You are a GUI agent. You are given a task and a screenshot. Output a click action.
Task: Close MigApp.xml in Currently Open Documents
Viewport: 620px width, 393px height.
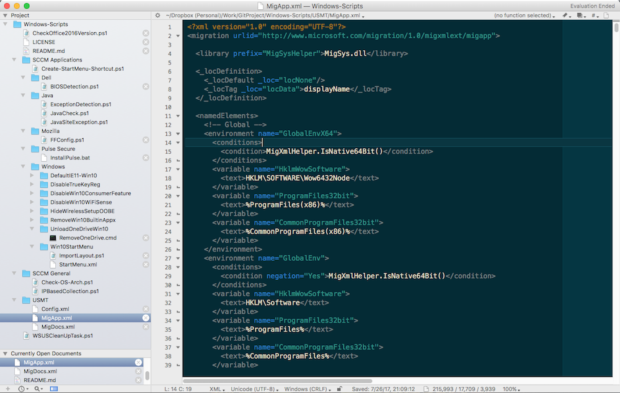138,363
